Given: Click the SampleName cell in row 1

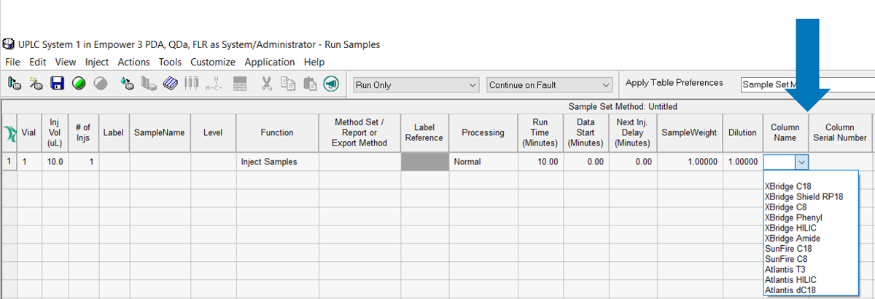Looking at the screenshot, I should 160,162.
